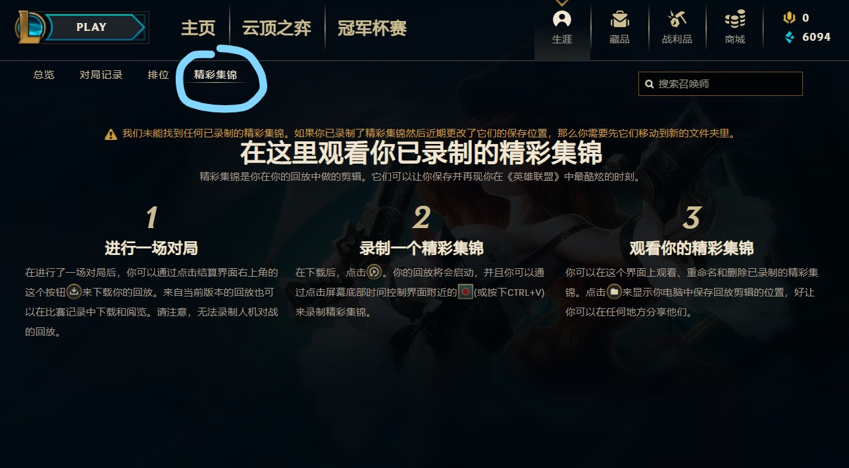
Task: Open the 商城 store icon
Action: click(x=734, y=18)
